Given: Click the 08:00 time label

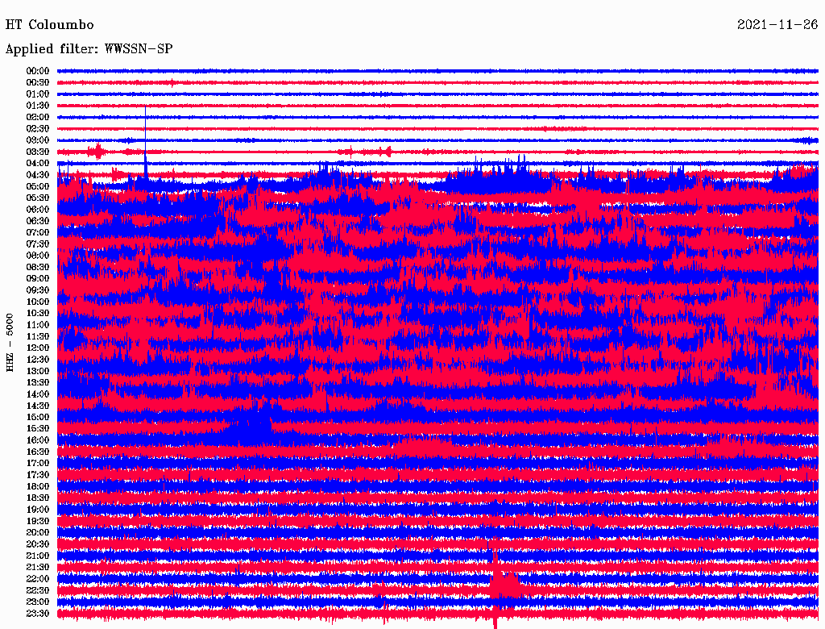Looking at the screenshot, I should 38,256.
